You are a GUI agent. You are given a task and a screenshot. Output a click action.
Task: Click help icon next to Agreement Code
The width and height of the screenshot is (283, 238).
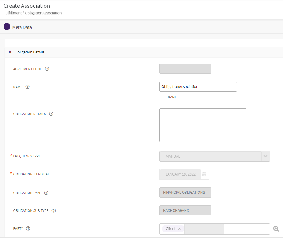[47, 69]
